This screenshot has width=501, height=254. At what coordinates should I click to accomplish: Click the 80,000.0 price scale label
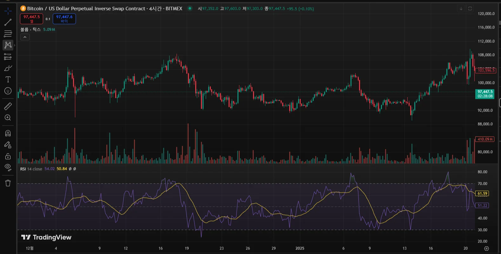(x=485, y=152)
